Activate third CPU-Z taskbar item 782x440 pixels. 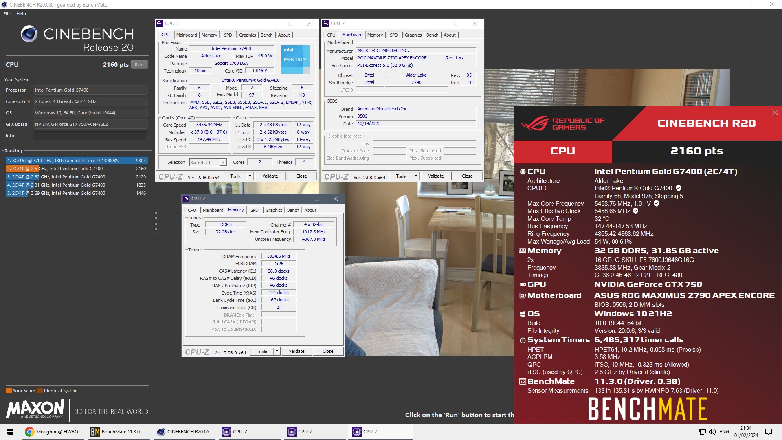(380, 432)
